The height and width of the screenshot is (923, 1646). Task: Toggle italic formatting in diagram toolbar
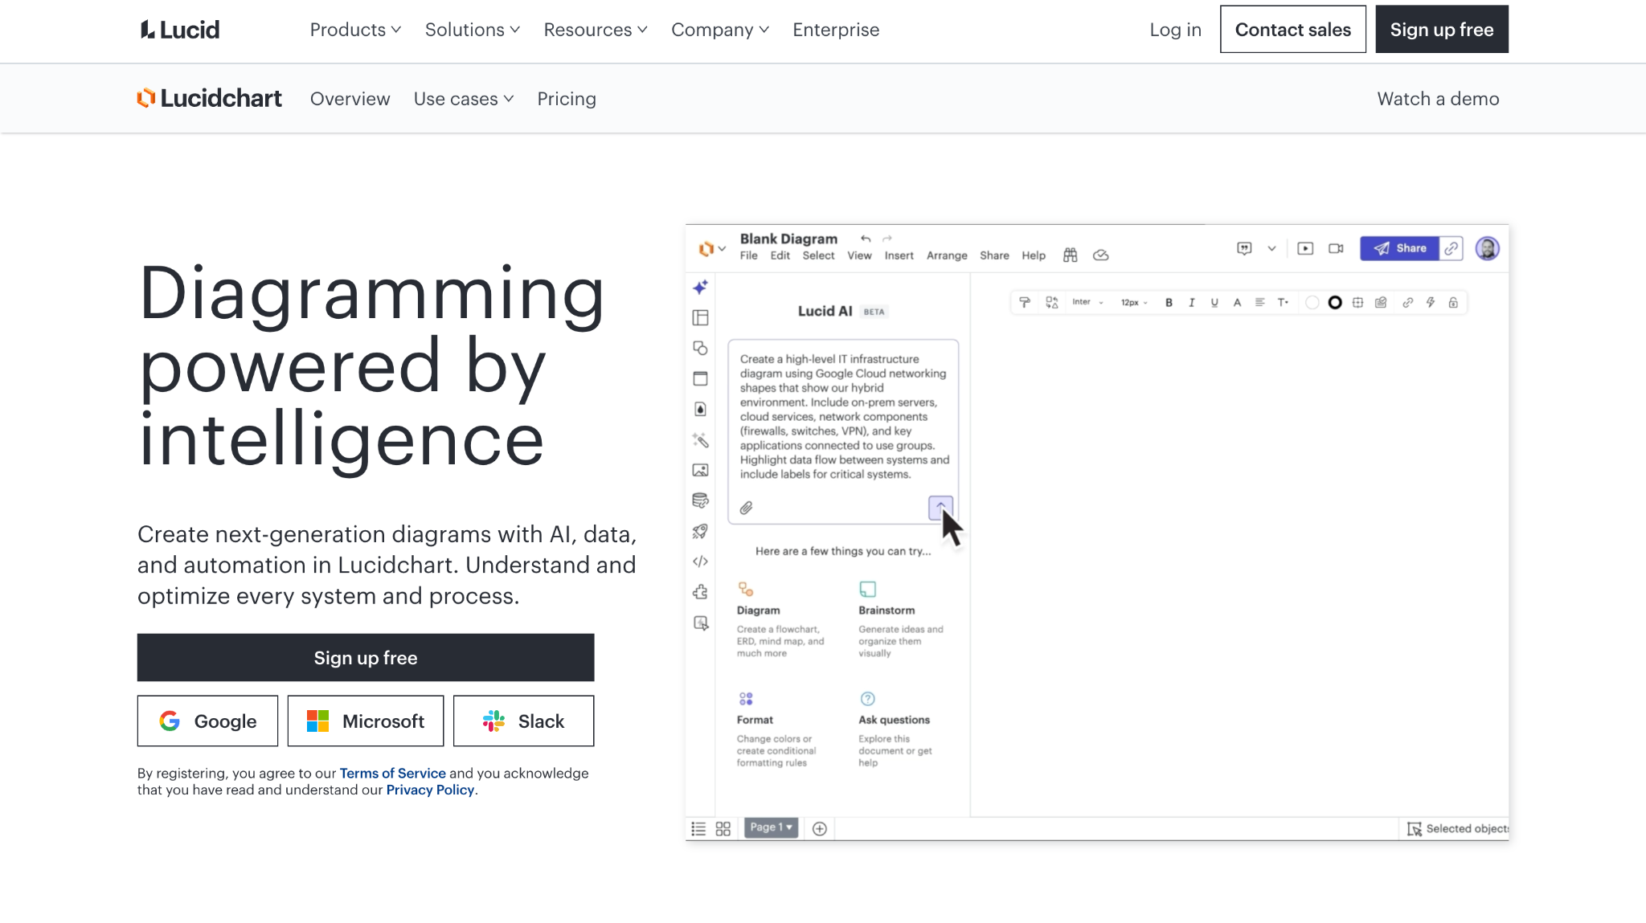[x=1191, y=303]
